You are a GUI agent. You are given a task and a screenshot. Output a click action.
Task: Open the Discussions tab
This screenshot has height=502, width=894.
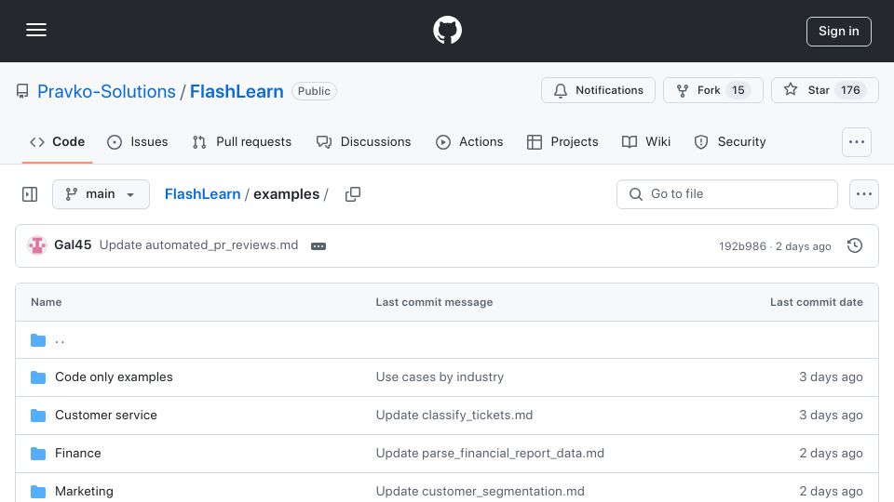click(363, 141)
